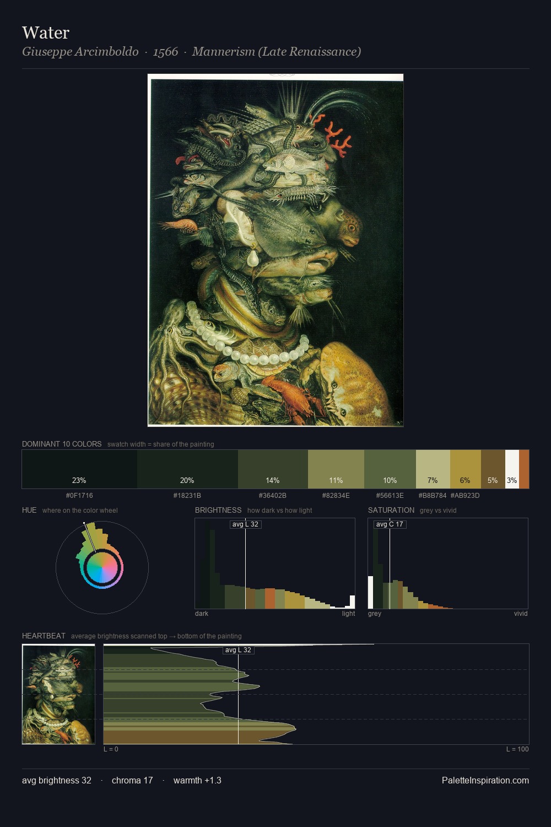Click the main Water painting image
Viewport: 551px width, 827px height.
tap(275, 250)
